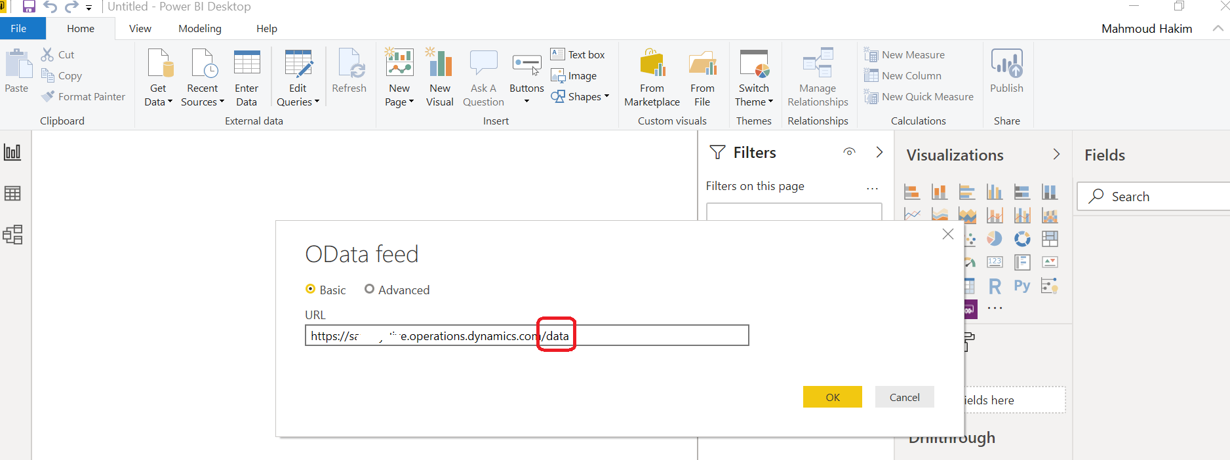Create a New Measure
Viewport: 1230px width, 460px height.
904,54
